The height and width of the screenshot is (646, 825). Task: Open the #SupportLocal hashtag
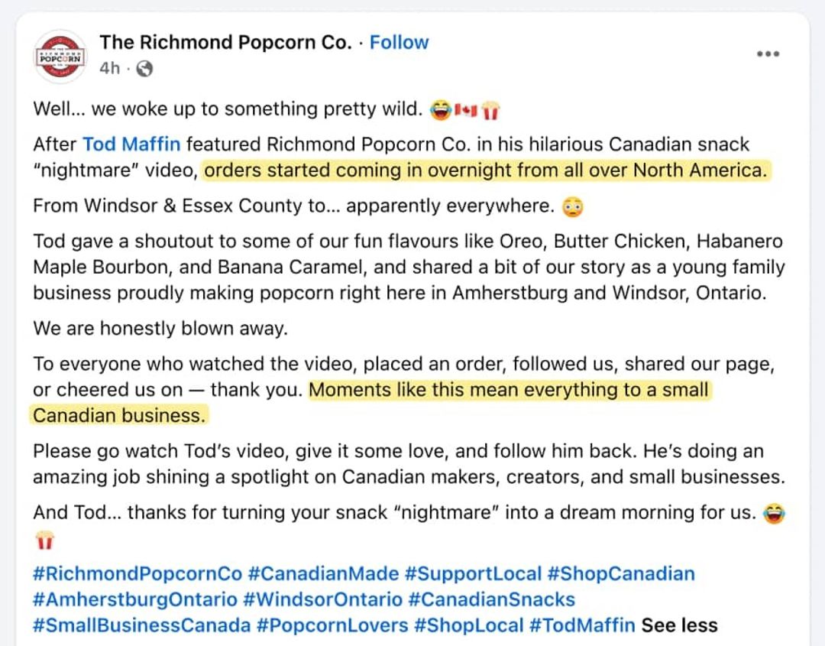coord(473,573)
